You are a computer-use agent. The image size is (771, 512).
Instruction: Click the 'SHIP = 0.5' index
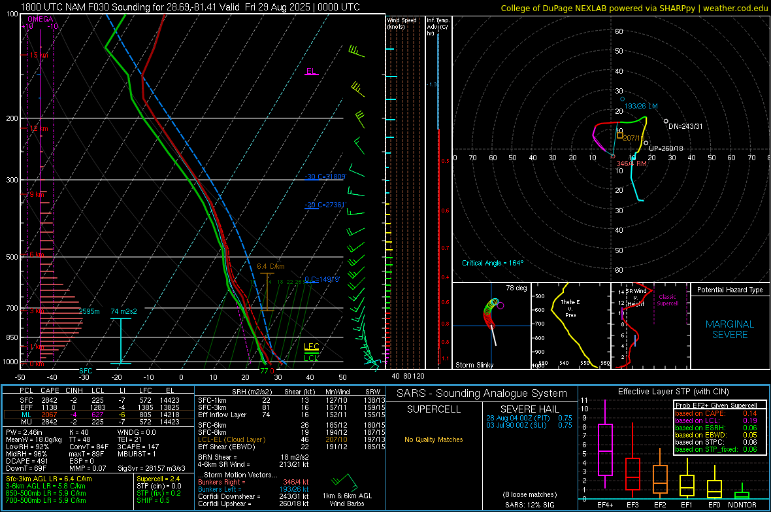click(x=154, y=500)
